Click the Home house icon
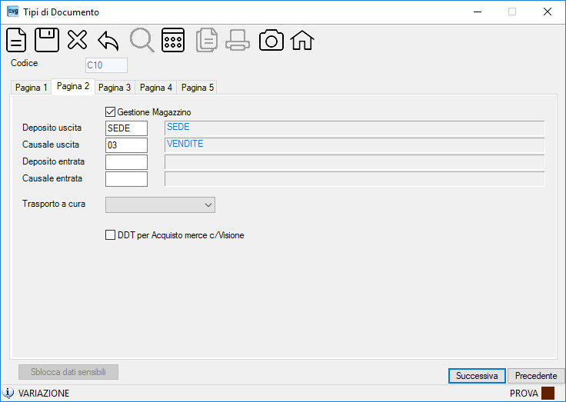 pyautogui.click(x=302, y=40)
